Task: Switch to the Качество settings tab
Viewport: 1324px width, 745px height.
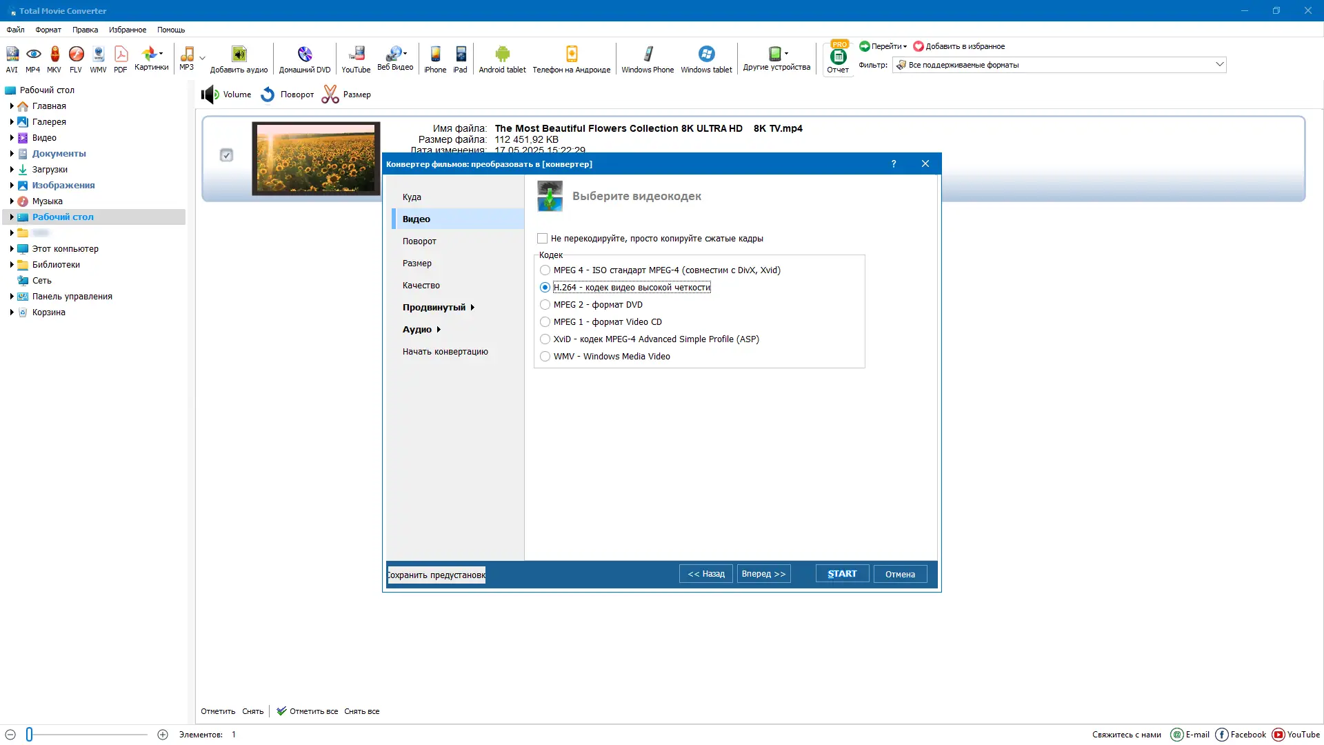Action: [421, 286]
